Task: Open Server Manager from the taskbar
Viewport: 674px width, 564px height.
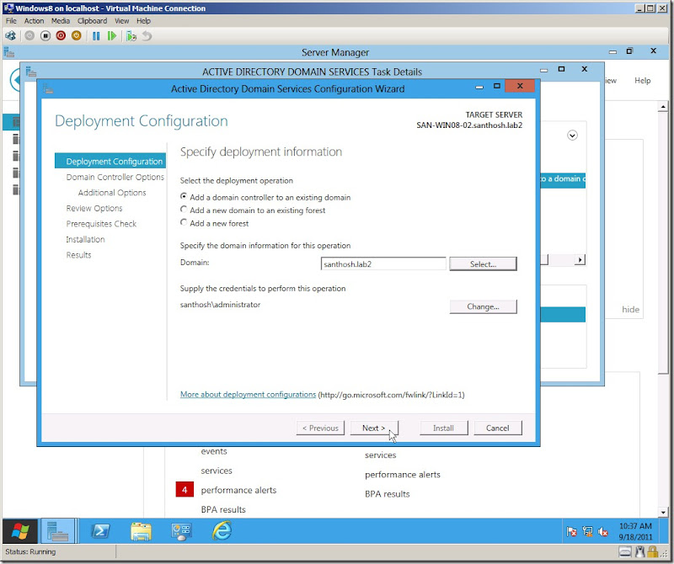Action: (59, 531)
